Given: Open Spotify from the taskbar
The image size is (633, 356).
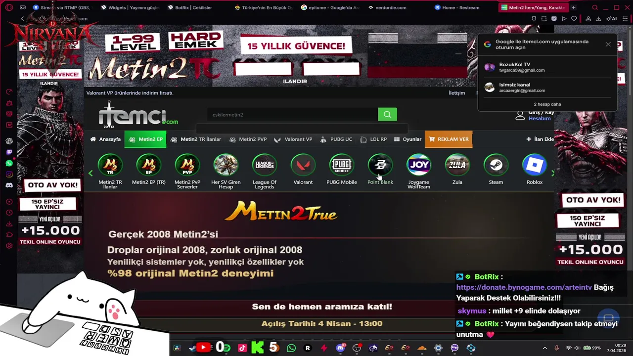Looking at the screenshot, I should [x=226, y=348].
